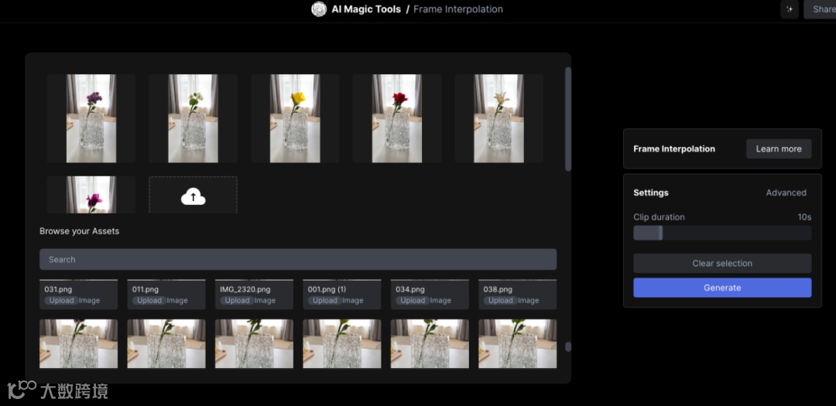Screen dimensions: 836x406
Task: Adjust the Clip duration slider
Action: pyautogui.click(x=722, y=233)
